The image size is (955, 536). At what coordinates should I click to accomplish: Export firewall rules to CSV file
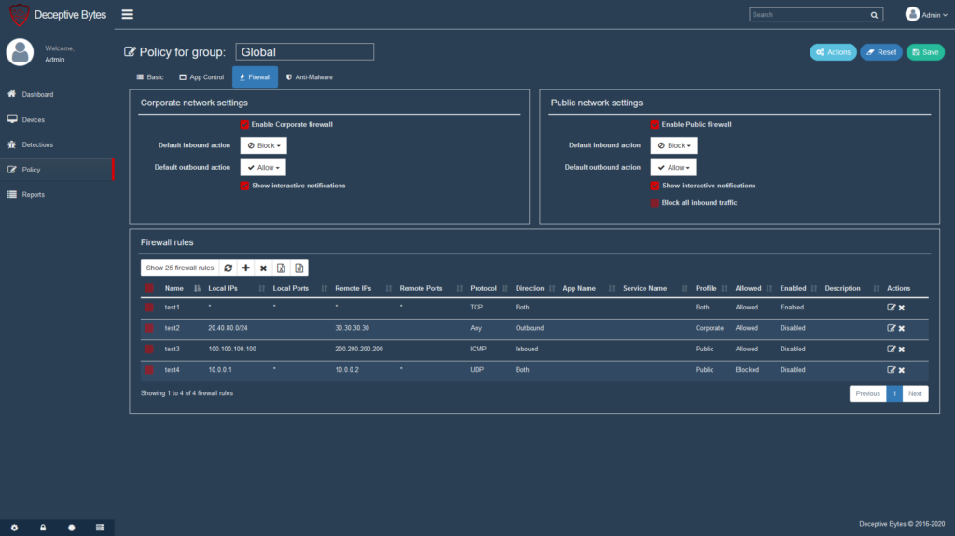point(299,268)
